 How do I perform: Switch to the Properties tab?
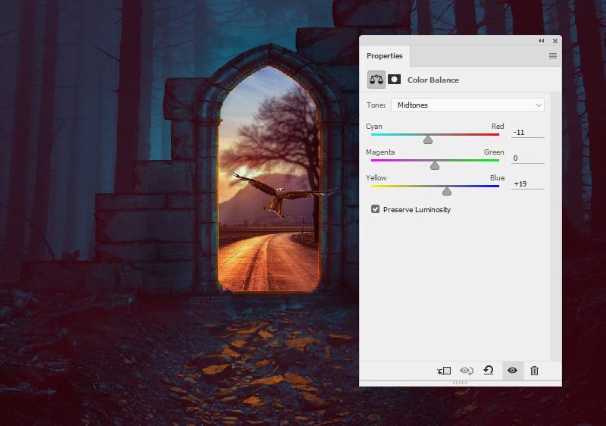[x=385, y=56]
